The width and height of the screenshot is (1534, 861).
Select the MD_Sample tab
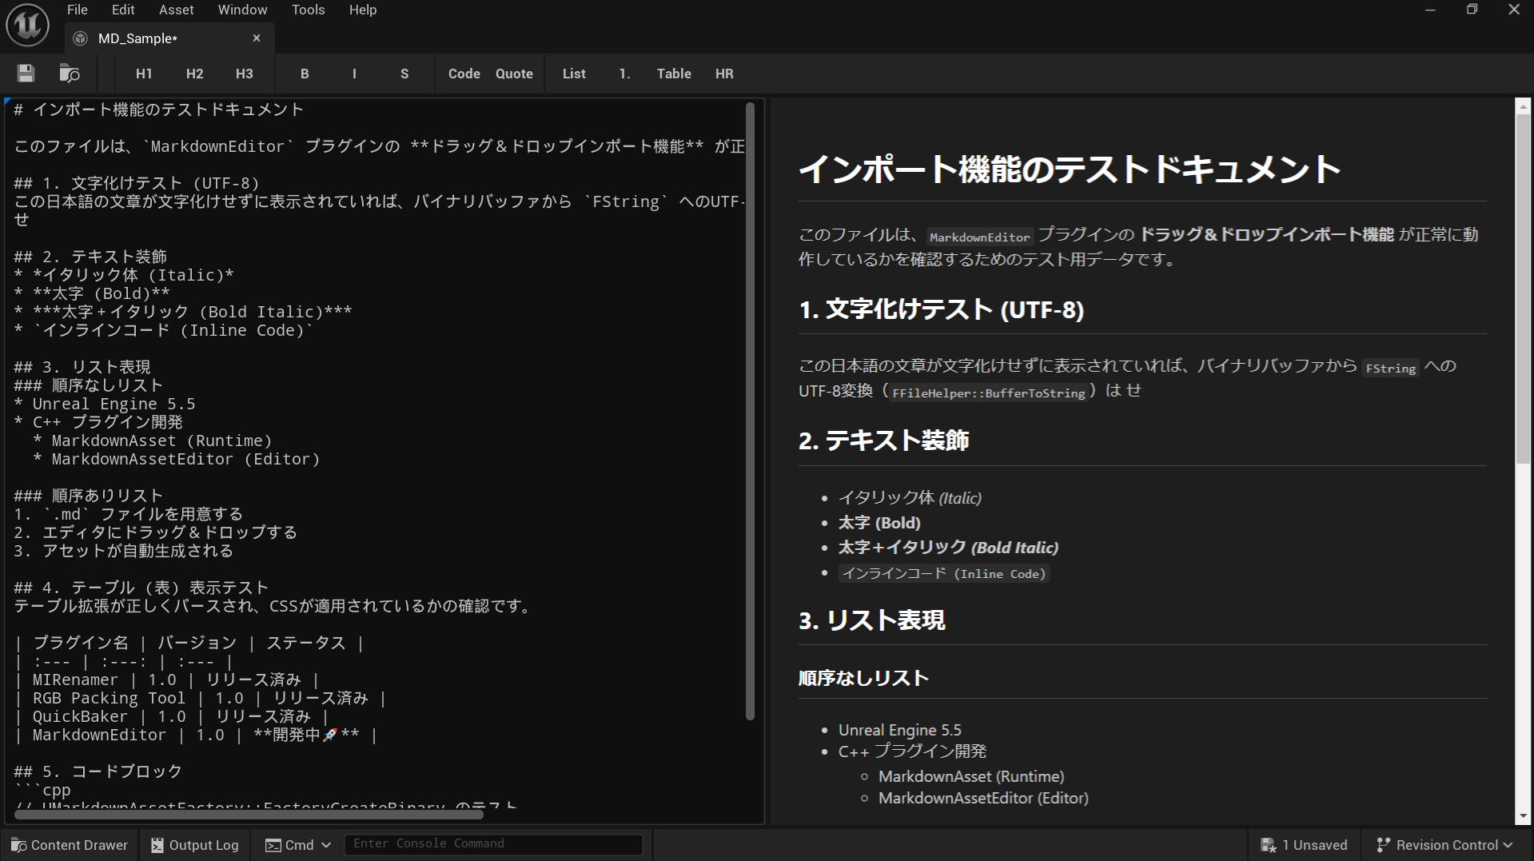pyautogui.click(x=136, y=38)
